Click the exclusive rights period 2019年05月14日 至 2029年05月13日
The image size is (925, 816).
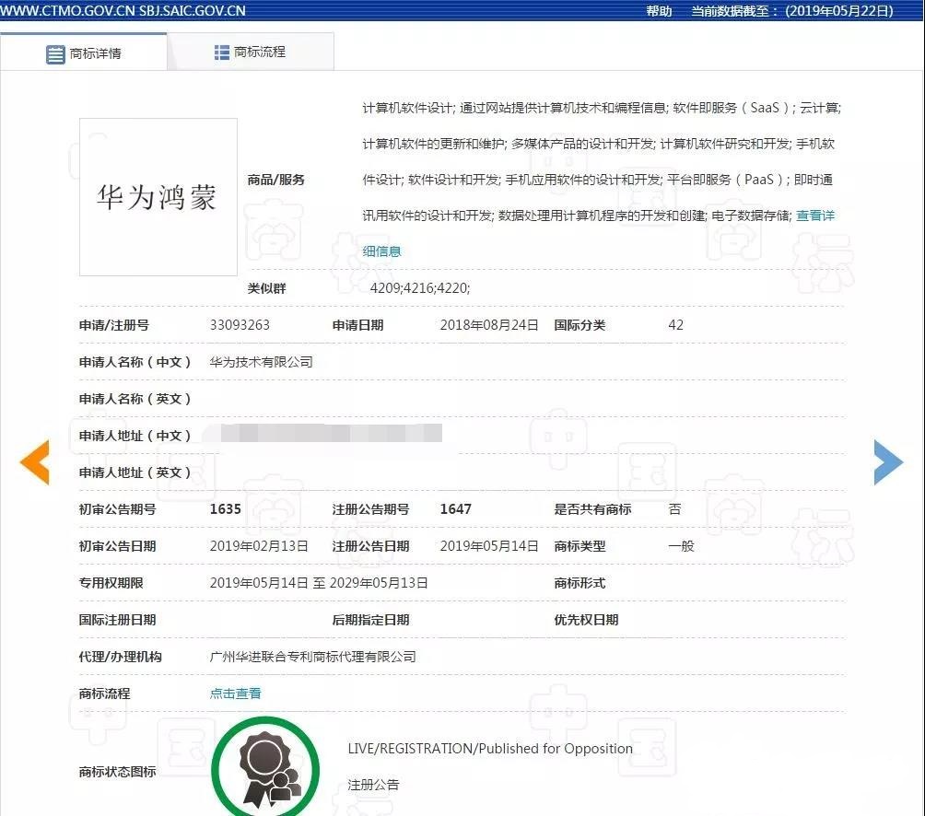click(319, 583)
